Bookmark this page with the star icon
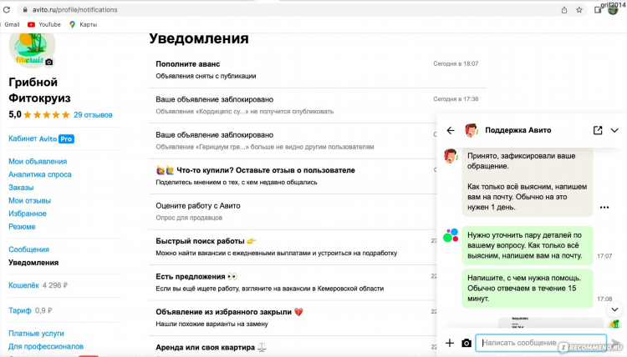Image resolution: width=627 pixels, height=357 pixels. tap(579, 10)
